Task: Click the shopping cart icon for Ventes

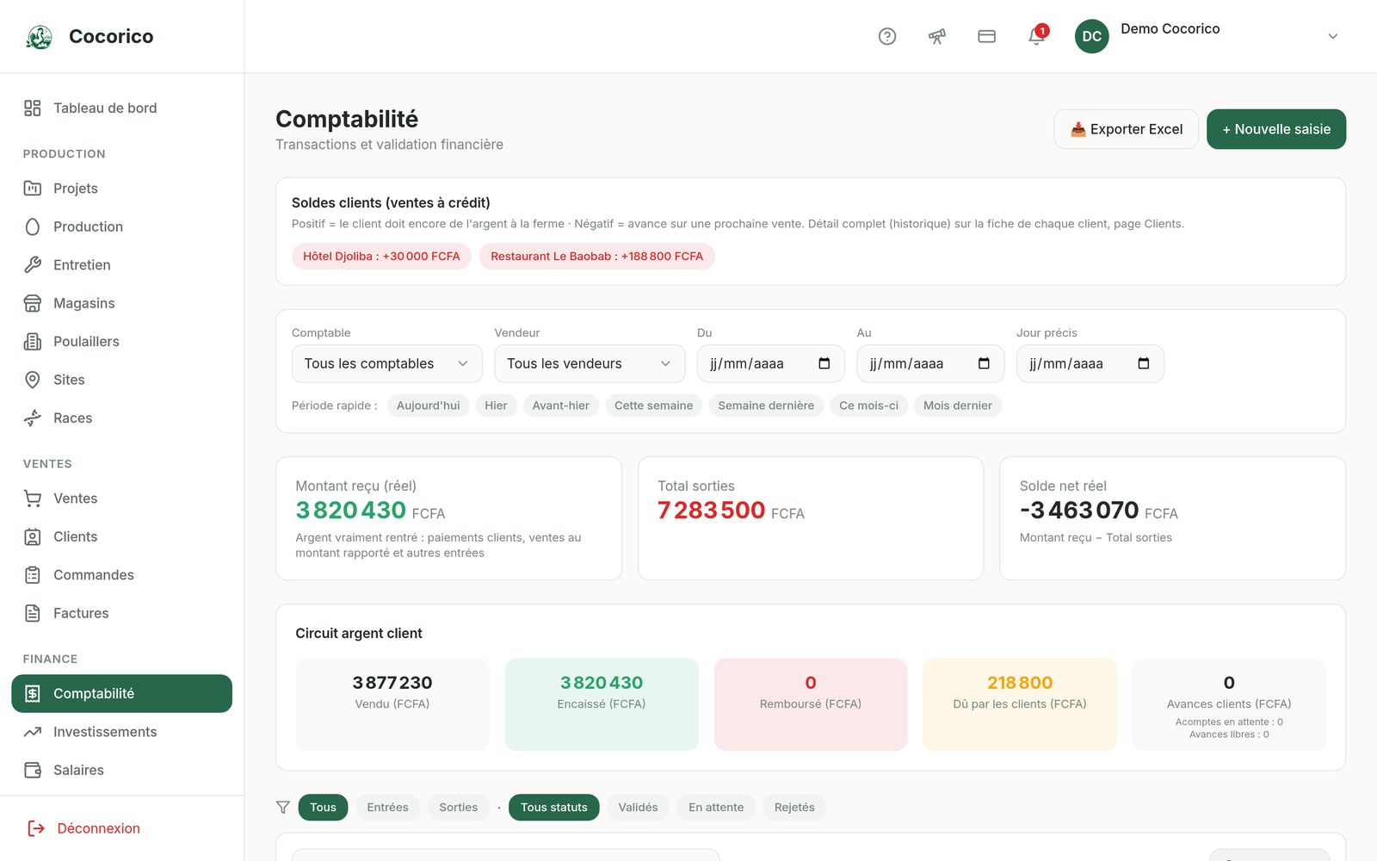Action: (33, 499)
